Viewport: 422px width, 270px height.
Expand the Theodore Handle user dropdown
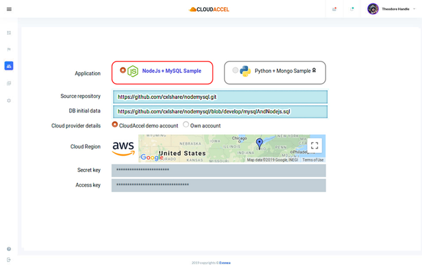pos(414,9)
